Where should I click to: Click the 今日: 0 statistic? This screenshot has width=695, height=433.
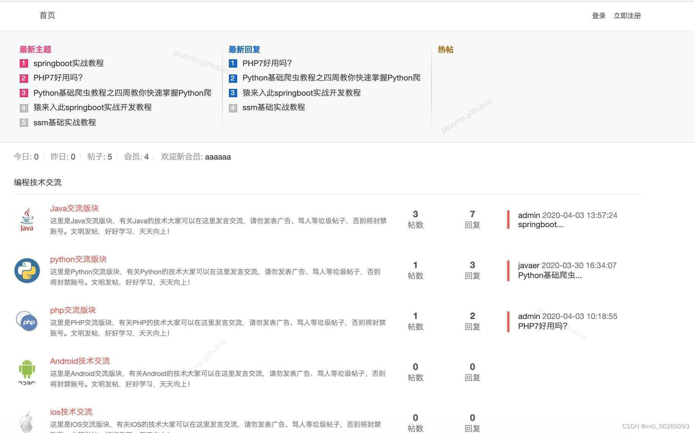click(x=26, y=157)
